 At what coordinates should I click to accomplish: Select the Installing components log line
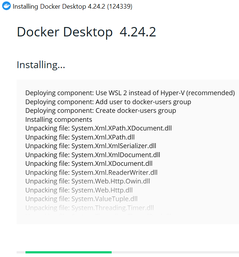pos(59,120)
